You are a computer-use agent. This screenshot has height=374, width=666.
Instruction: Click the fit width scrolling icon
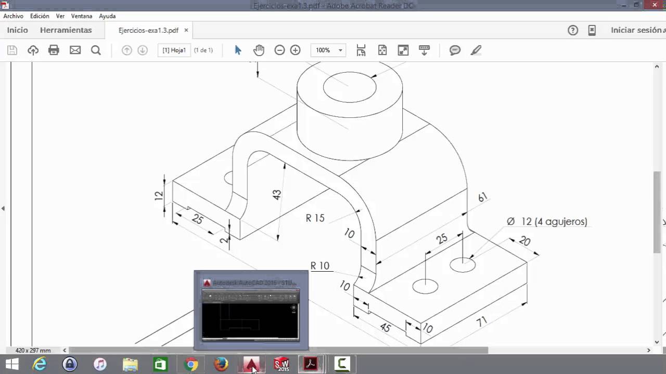pos(361,50)
